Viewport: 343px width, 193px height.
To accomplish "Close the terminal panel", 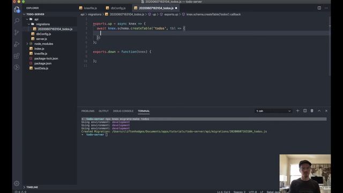I will click(326, 111).
